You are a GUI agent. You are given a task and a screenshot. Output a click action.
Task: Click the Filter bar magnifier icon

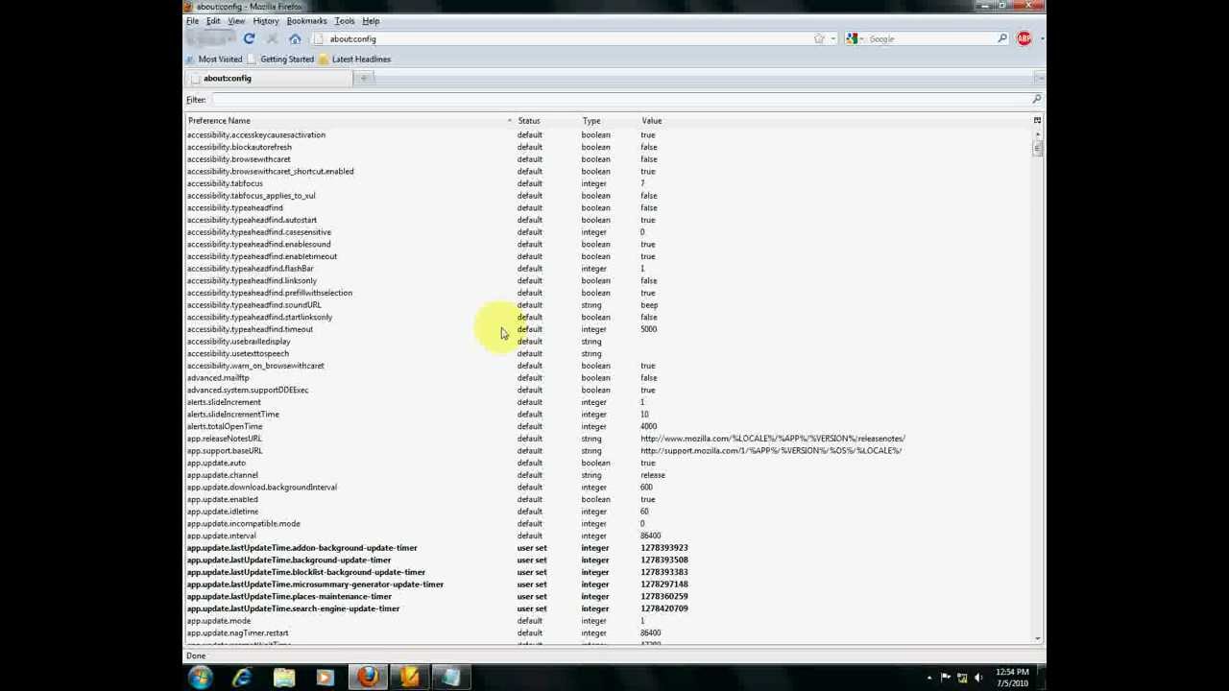(1036, 100)
